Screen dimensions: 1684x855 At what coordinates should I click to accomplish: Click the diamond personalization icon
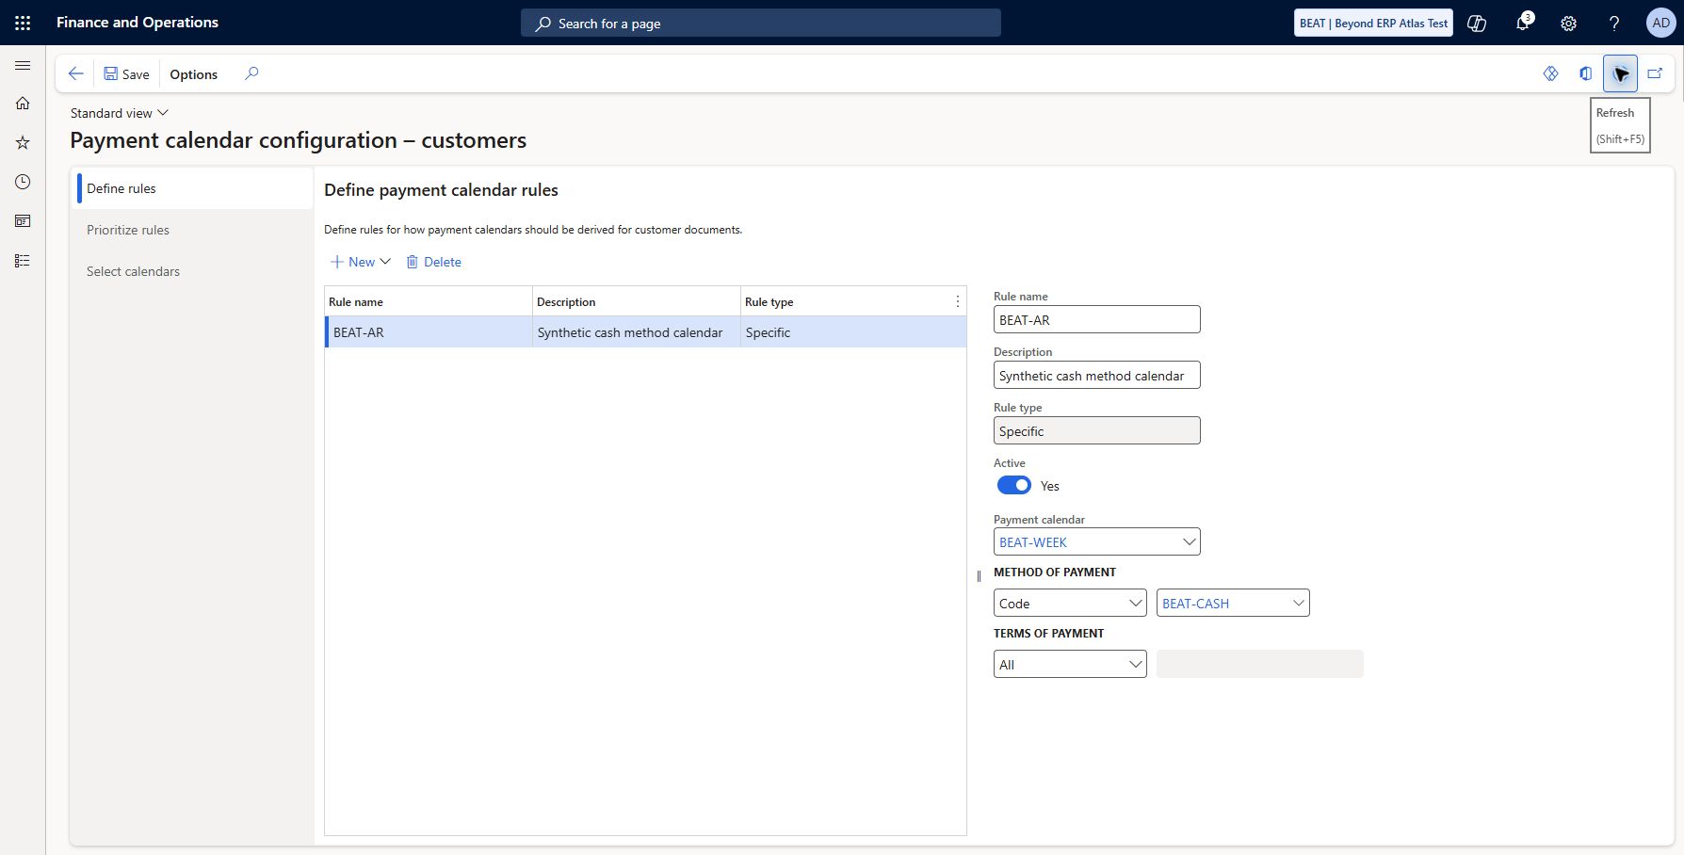coord(1551,73)
